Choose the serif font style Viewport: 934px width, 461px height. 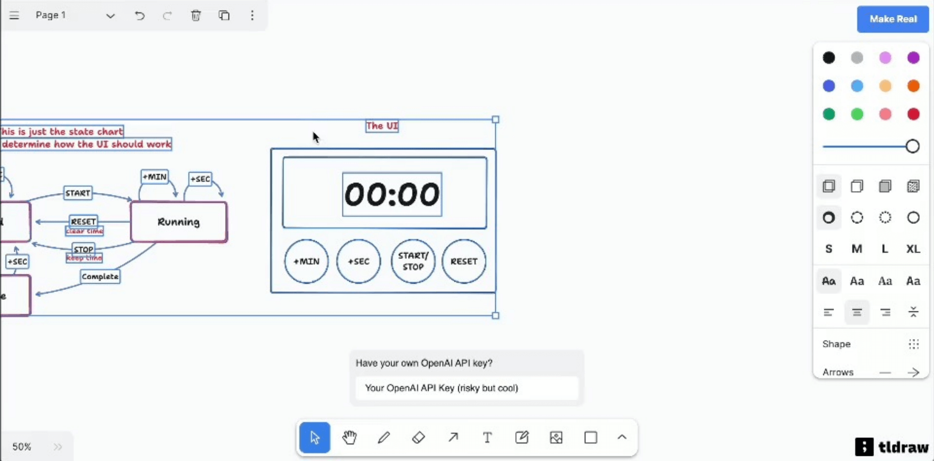885,281
